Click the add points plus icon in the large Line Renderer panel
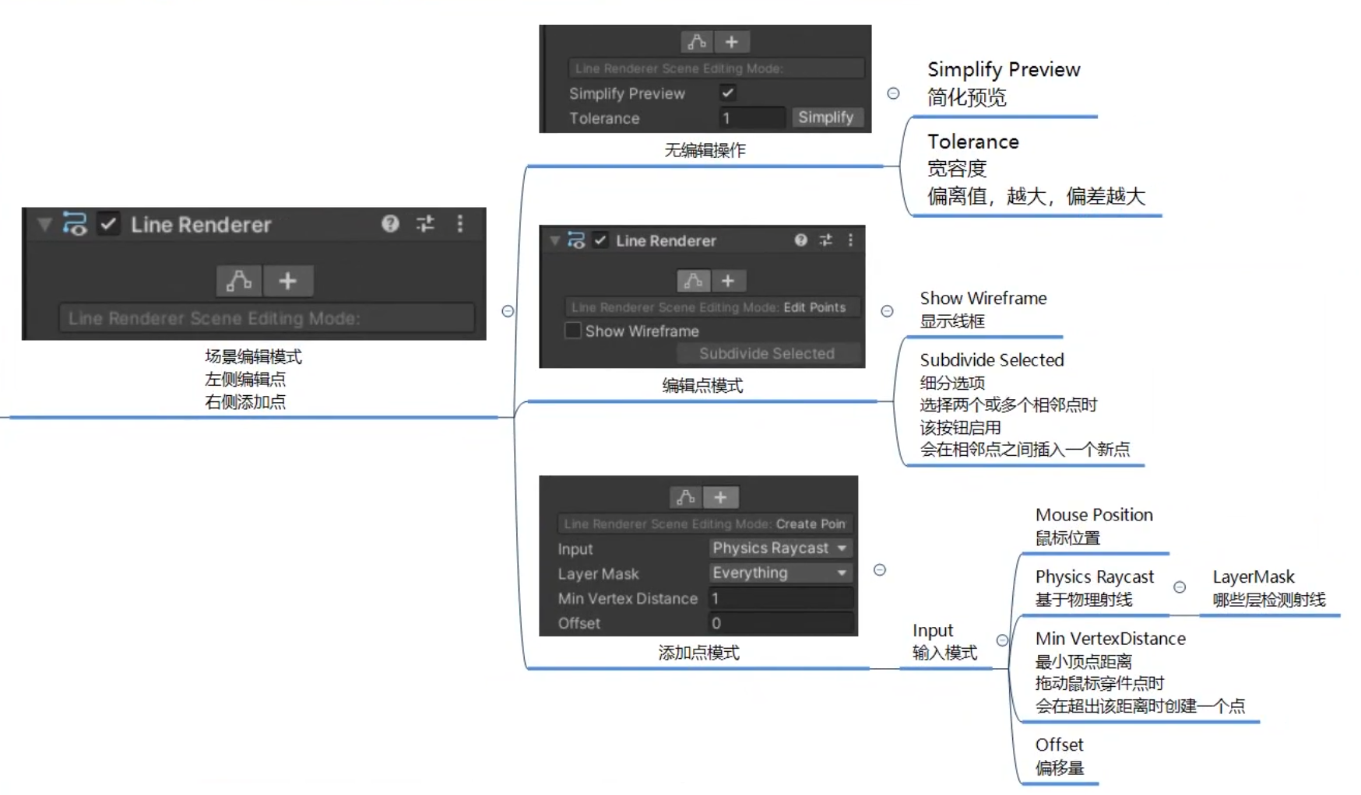Viewport: 1361px width, 795px height. click(x=288, y=281)
